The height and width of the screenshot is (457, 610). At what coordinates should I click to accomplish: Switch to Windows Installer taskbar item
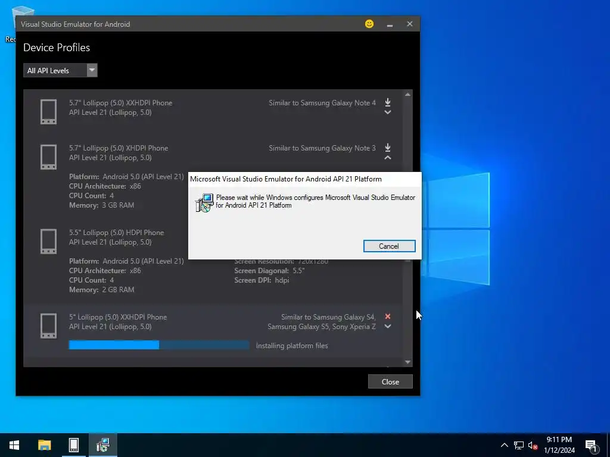click(103, 445)
